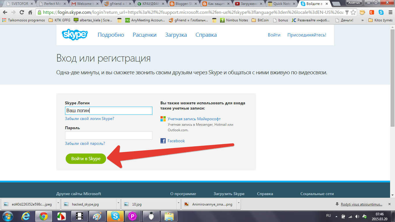Click the Facebook login link
395x222 pixels.
click(176, 141)
